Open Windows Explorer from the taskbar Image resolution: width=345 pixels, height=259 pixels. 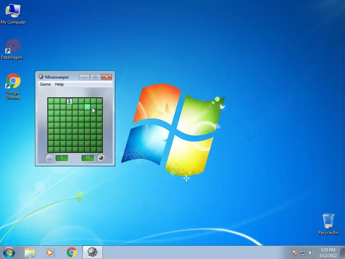(x=30, y=252)
